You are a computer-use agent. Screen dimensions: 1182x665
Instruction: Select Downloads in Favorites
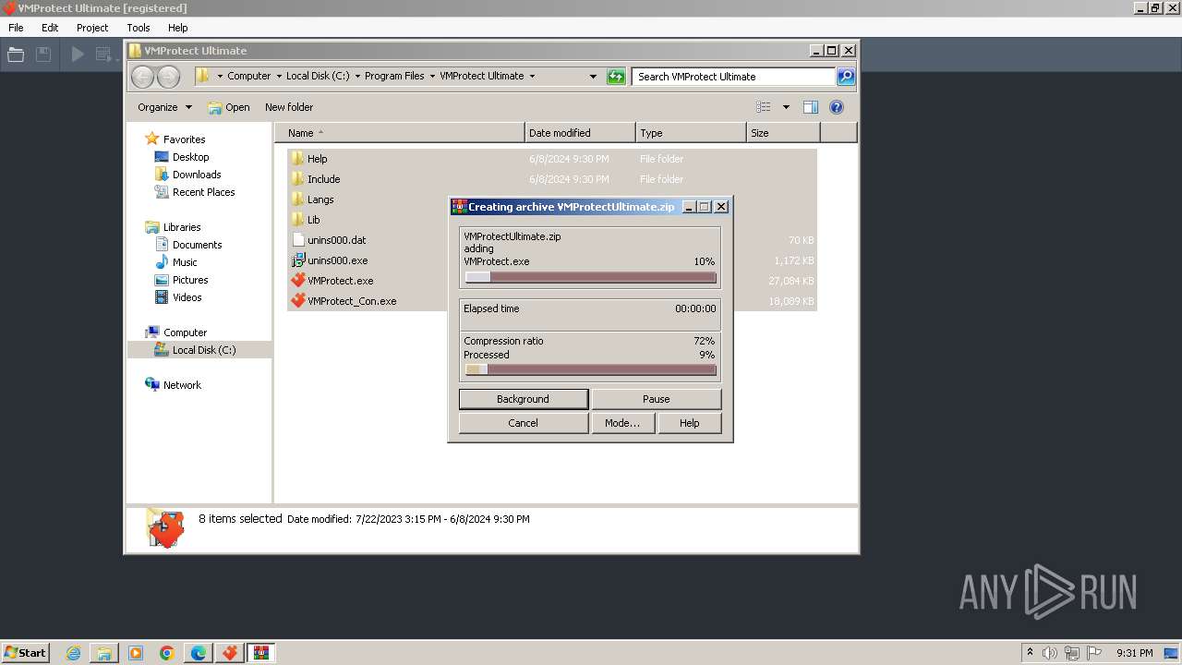[x=197, y=175]
